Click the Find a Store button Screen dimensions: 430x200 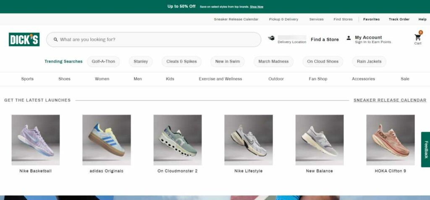(325, 39)
